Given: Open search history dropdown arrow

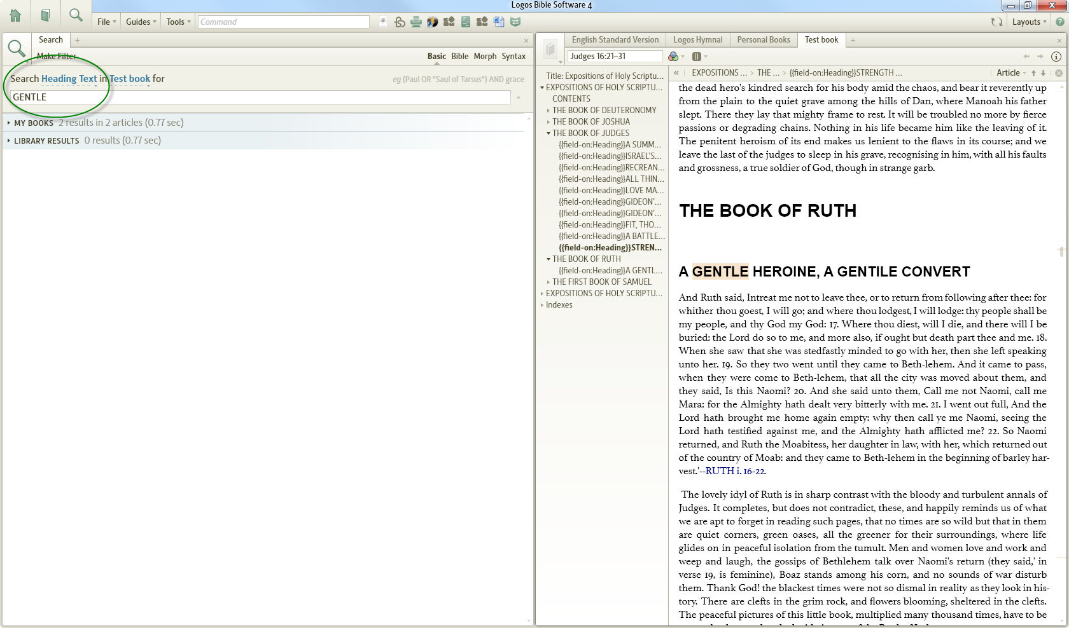Looking at the screenshot, I should 519,98.
